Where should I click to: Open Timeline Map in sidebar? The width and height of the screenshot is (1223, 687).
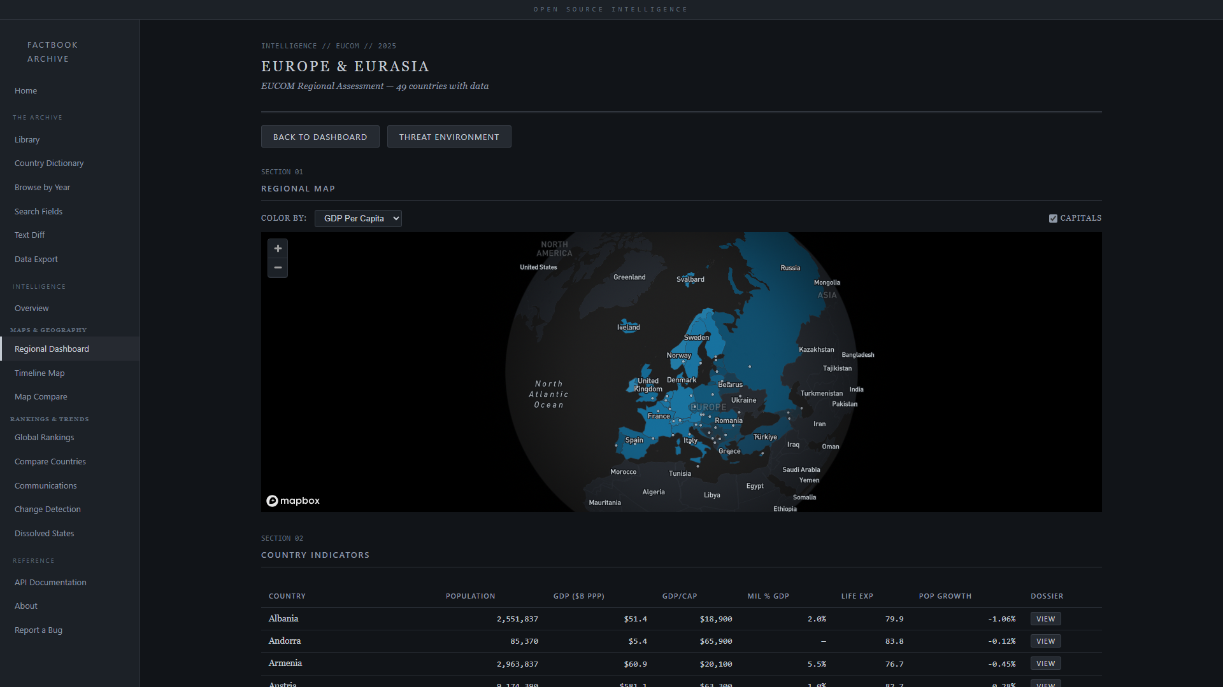(39, 373)
